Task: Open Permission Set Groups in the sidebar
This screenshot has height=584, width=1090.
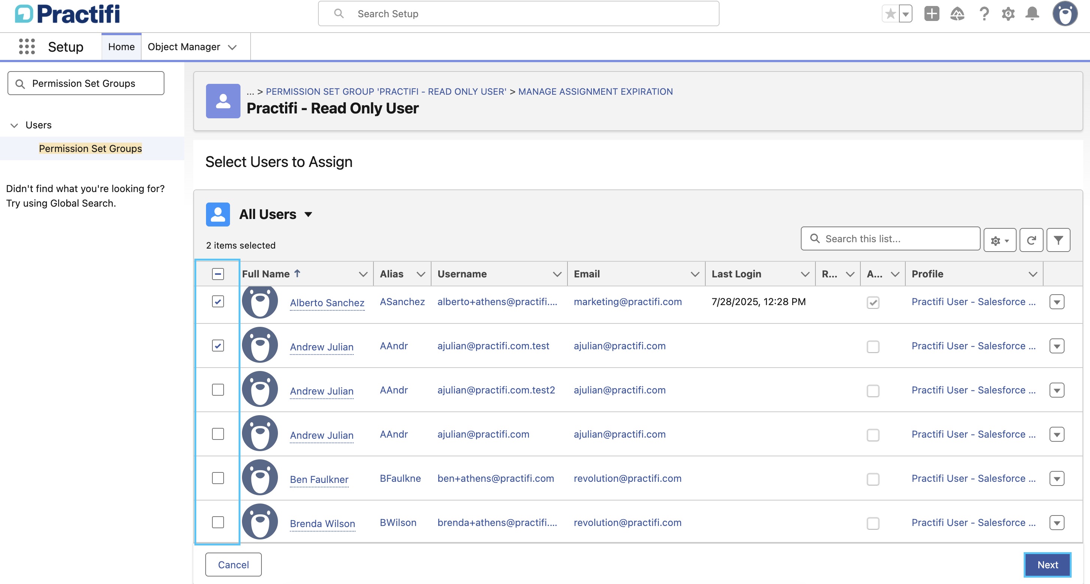Action: coord(90,148)
